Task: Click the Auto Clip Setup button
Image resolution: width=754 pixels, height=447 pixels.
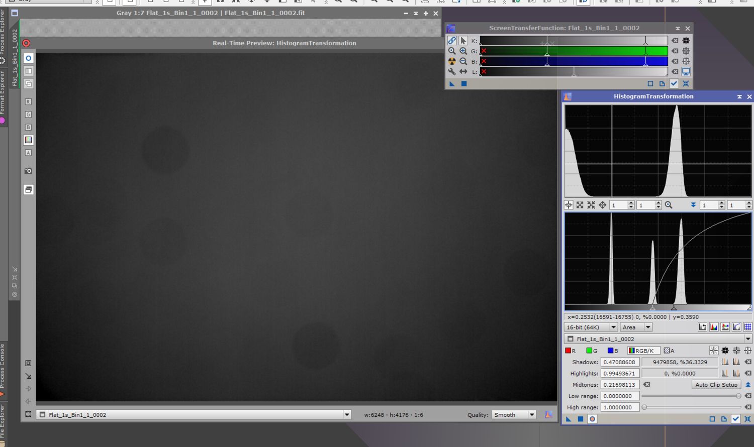Action: pyautogui.click(x=716, y=385)
